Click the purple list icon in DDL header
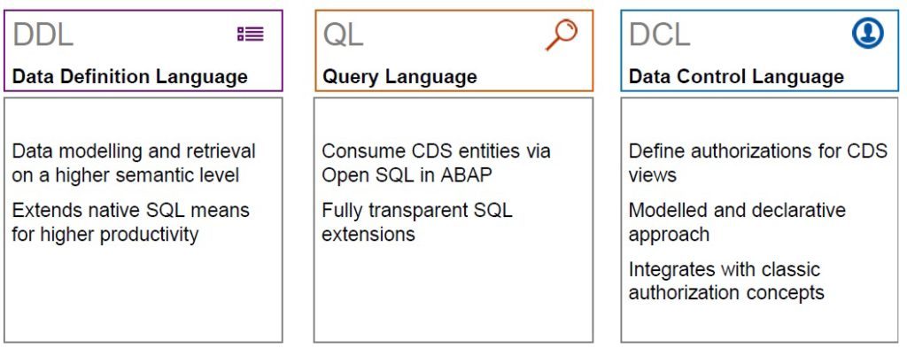 [x=251, y=35]
